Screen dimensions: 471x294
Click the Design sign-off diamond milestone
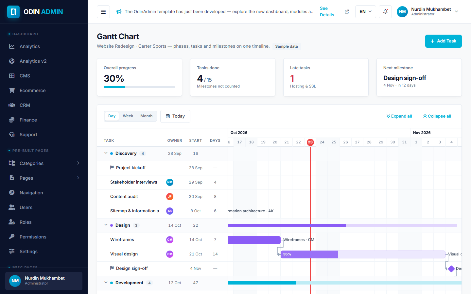coord(451,269)
